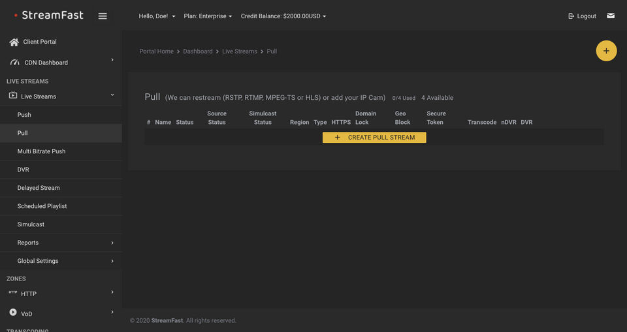Go to Scheduled Playlist
627x332 pixels.
42,206
